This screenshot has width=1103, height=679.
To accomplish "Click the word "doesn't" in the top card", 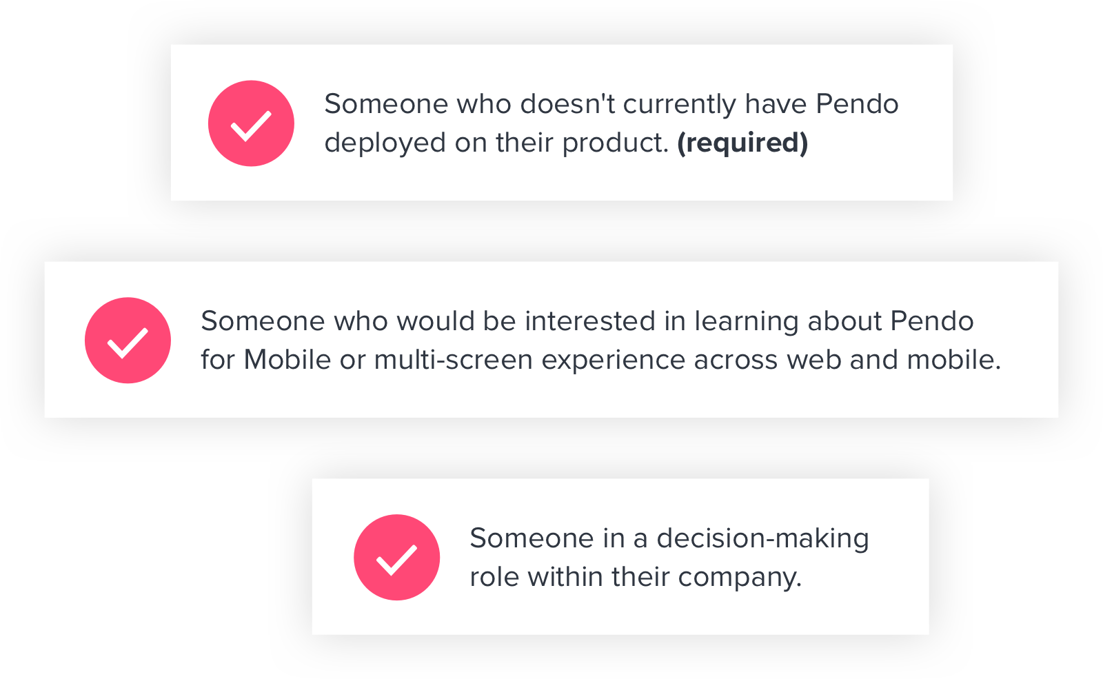I will tap(567, 104).
